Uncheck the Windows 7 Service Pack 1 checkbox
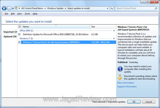 pyautogui.click(x=19, y=42)
